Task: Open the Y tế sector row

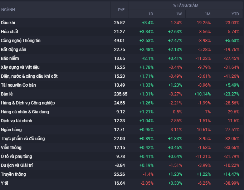Action: point(5,183)
